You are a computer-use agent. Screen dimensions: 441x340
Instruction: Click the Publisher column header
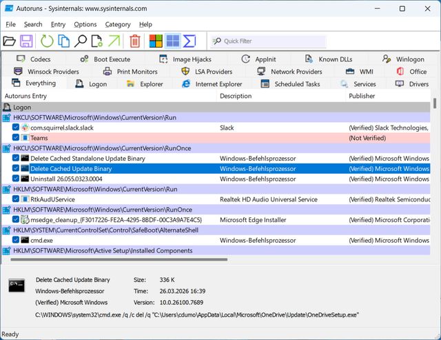coord(362,96)
